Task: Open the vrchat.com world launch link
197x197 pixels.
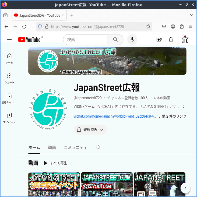Action: (x=115, y=116)
